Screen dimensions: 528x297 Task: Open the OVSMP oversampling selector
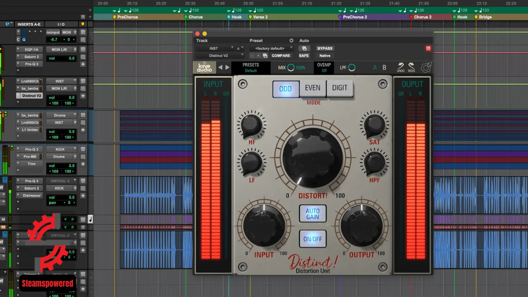324,68
